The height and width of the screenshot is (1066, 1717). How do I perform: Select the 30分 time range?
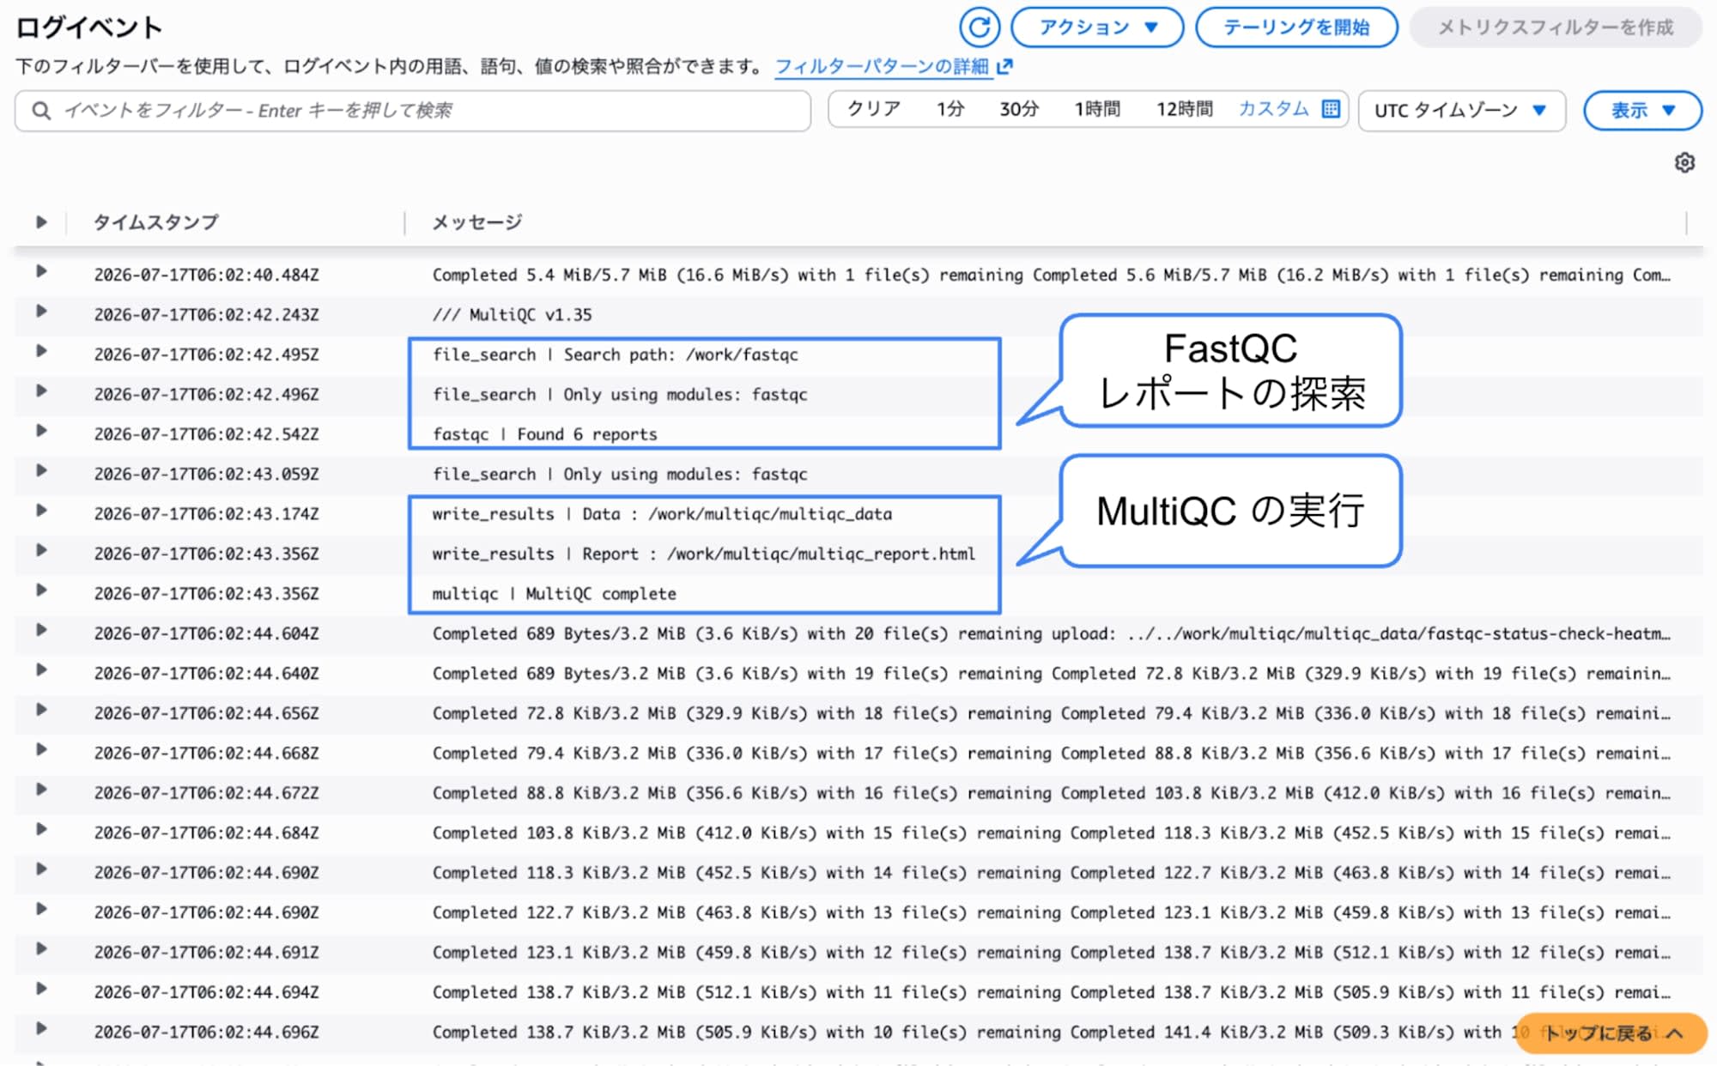[1019, 109]
